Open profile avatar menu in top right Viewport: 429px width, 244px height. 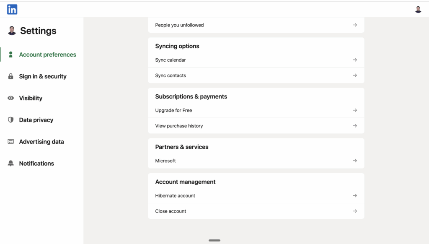[x=418, y=9]
